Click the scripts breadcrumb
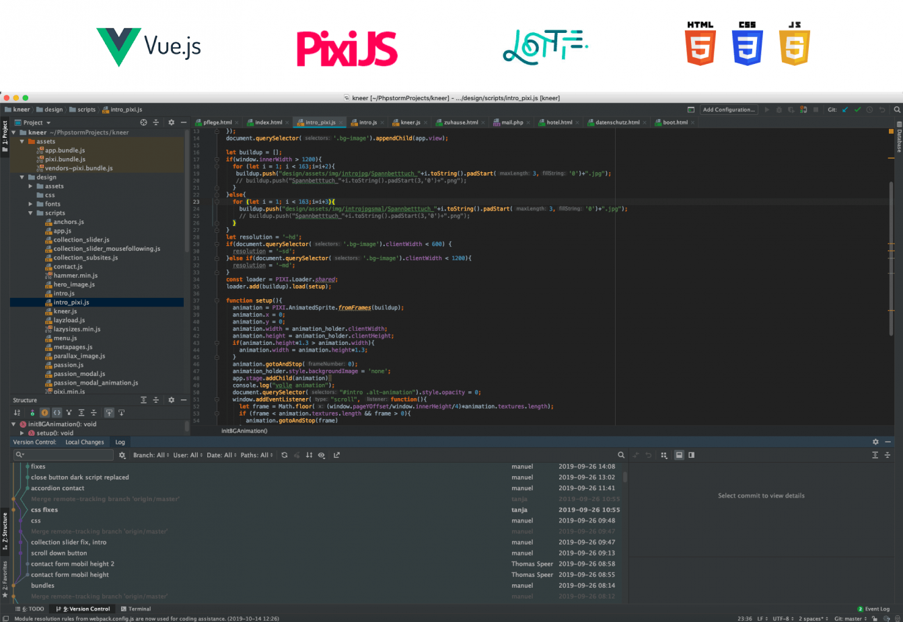Image resolution: width=903 pixels, height=622 pixels. pyautogui.click(x=82, y=110)
